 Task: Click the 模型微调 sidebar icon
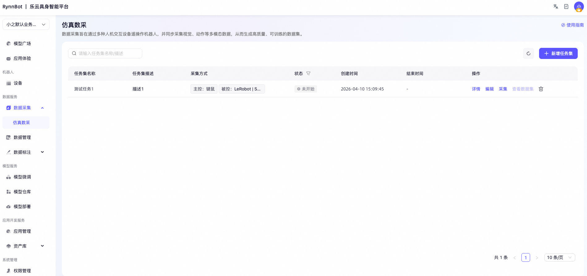9,177
